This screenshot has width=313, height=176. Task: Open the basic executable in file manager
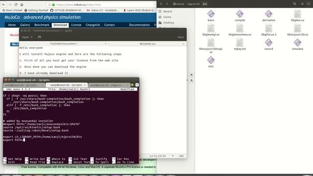click(x=211, y=16)
